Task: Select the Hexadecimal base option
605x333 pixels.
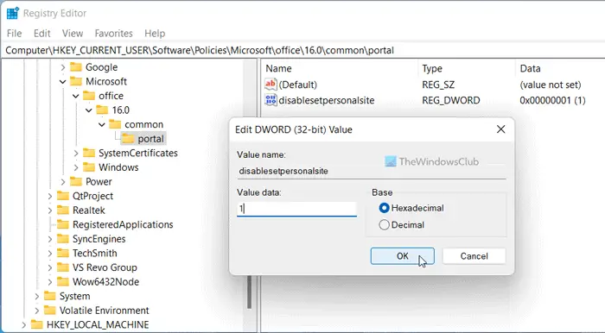Action: 411,208
